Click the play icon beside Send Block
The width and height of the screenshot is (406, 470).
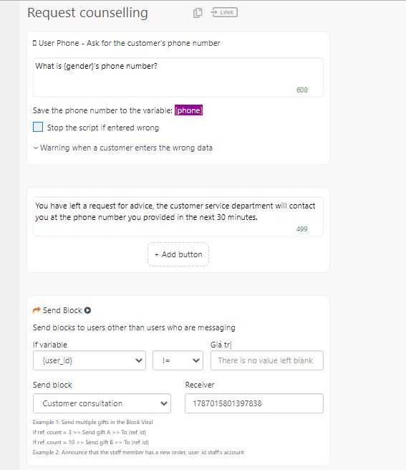coord(87,310)
